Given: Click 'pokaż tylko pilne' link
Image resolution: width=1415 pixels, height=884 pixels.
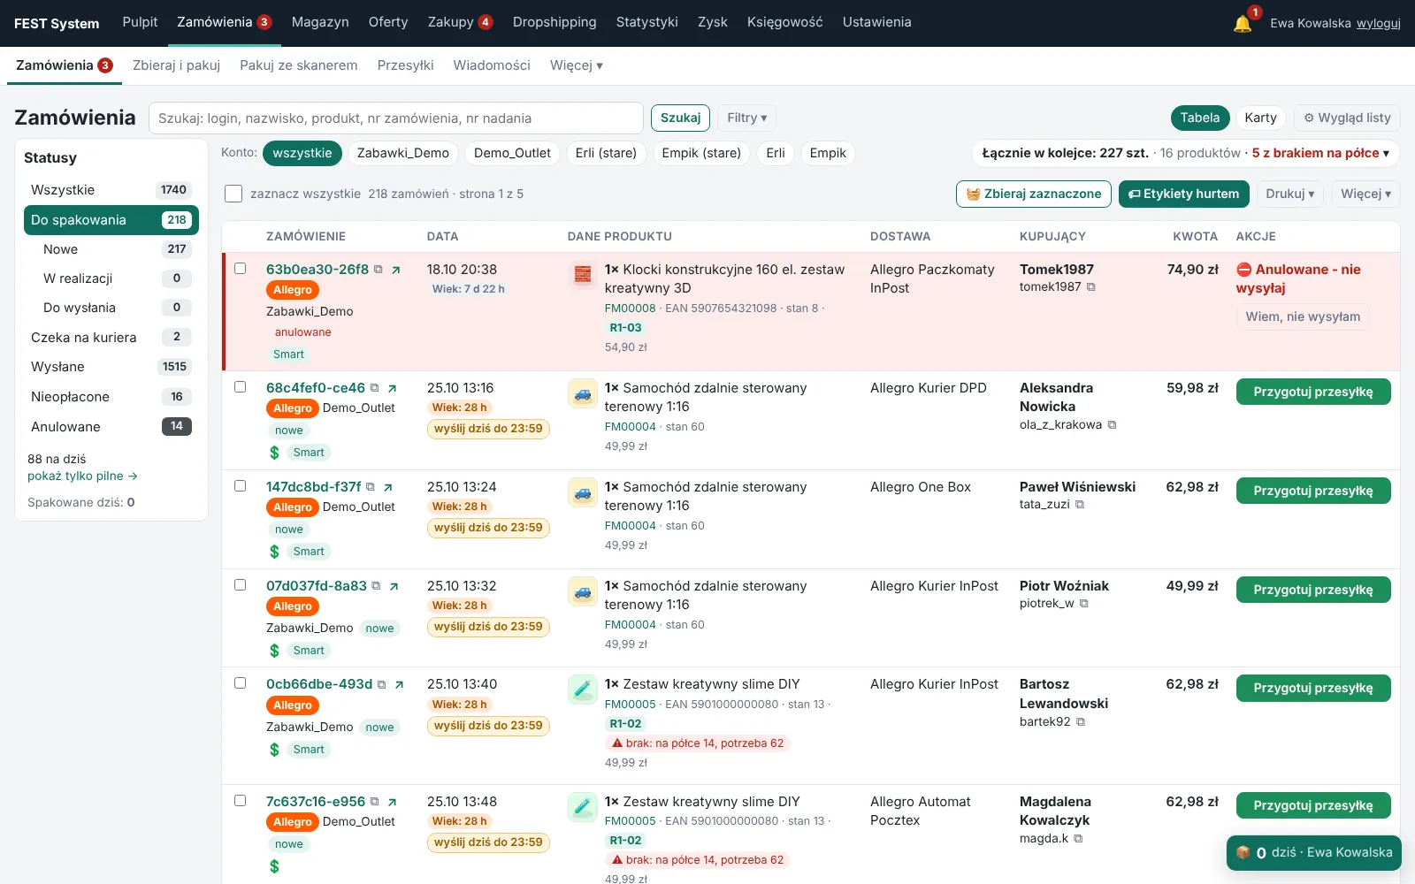Looking at the screenshot, I should pyautogui.click(x=82, y=476).
